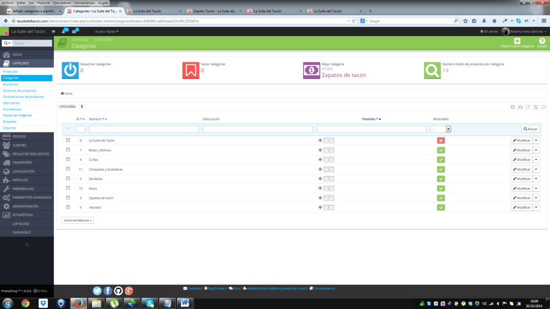Image resolution: width=550 pixels, height=309 pixels.
Task: Open actions arrow beside Modificar for Petos
Action: [536, 189]
